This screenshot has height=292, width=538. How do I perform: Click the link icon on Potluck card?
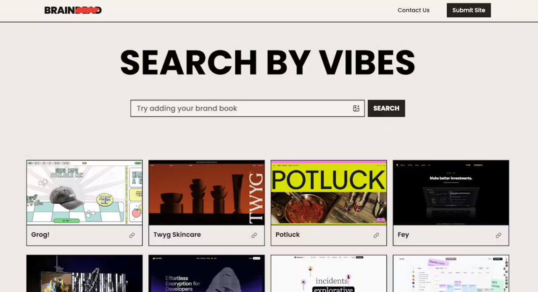click(376, 235)
